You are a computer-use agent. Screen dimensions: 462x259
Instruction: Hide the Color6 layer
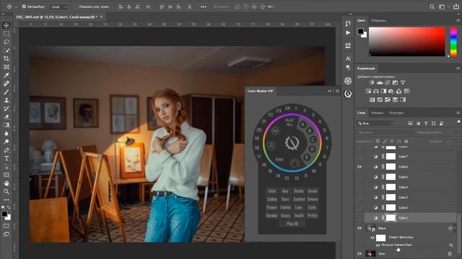(x=359, y=167)
